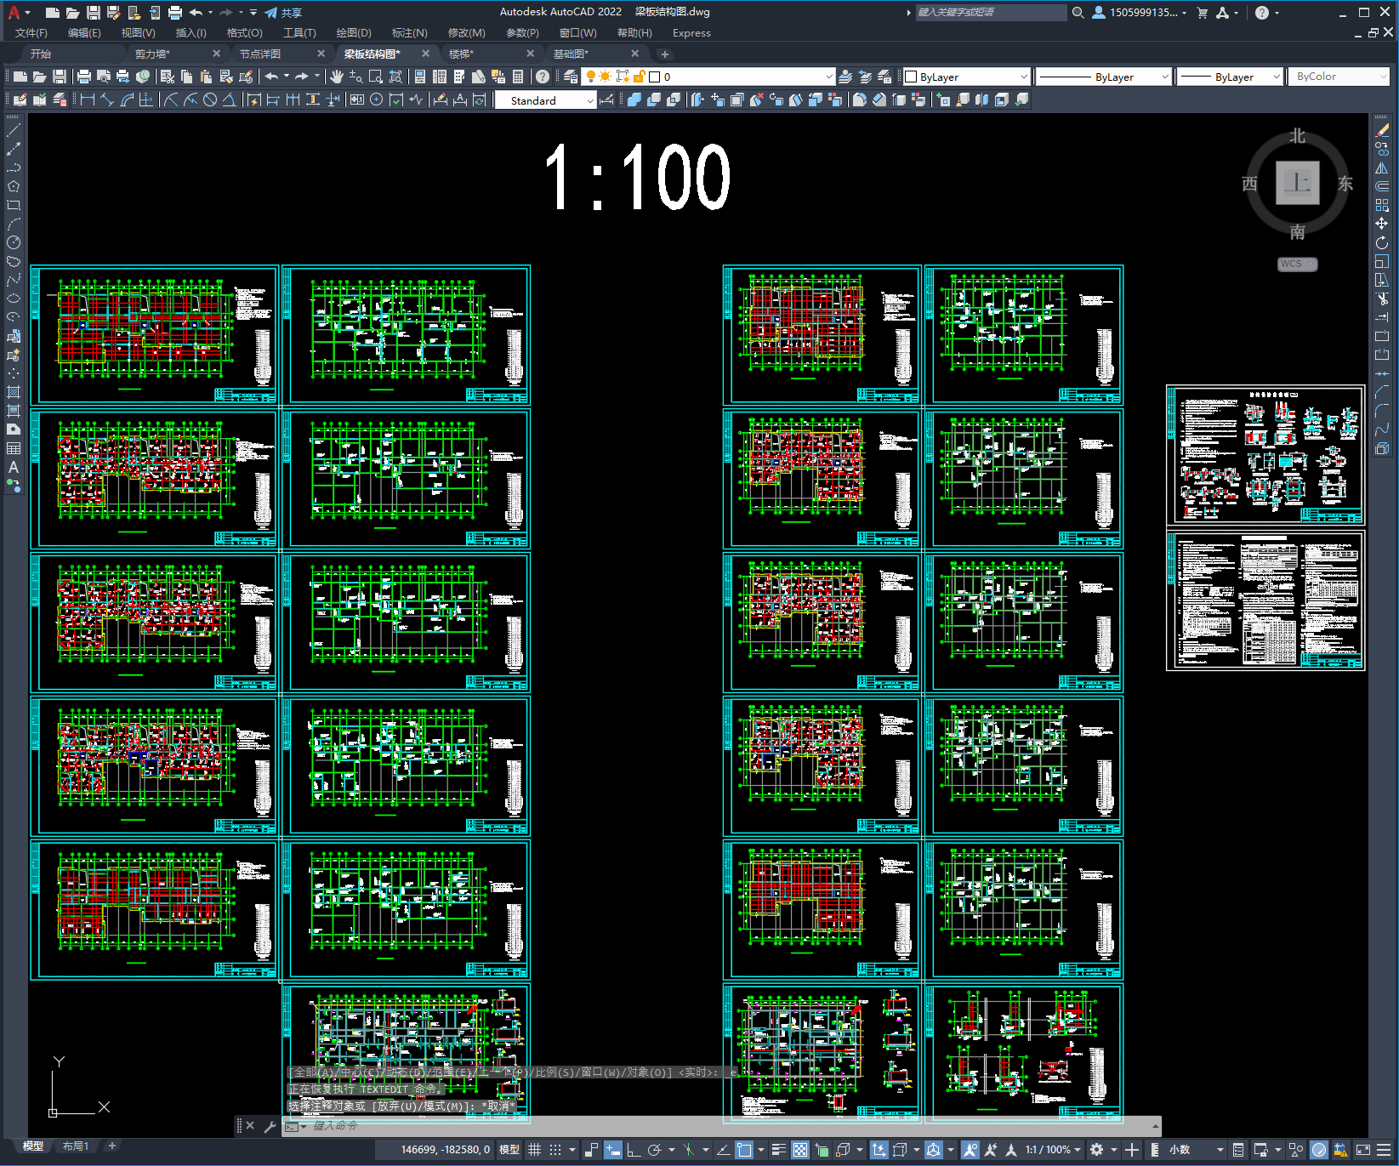Select the Circle draw tool

(x=14, y=242)
